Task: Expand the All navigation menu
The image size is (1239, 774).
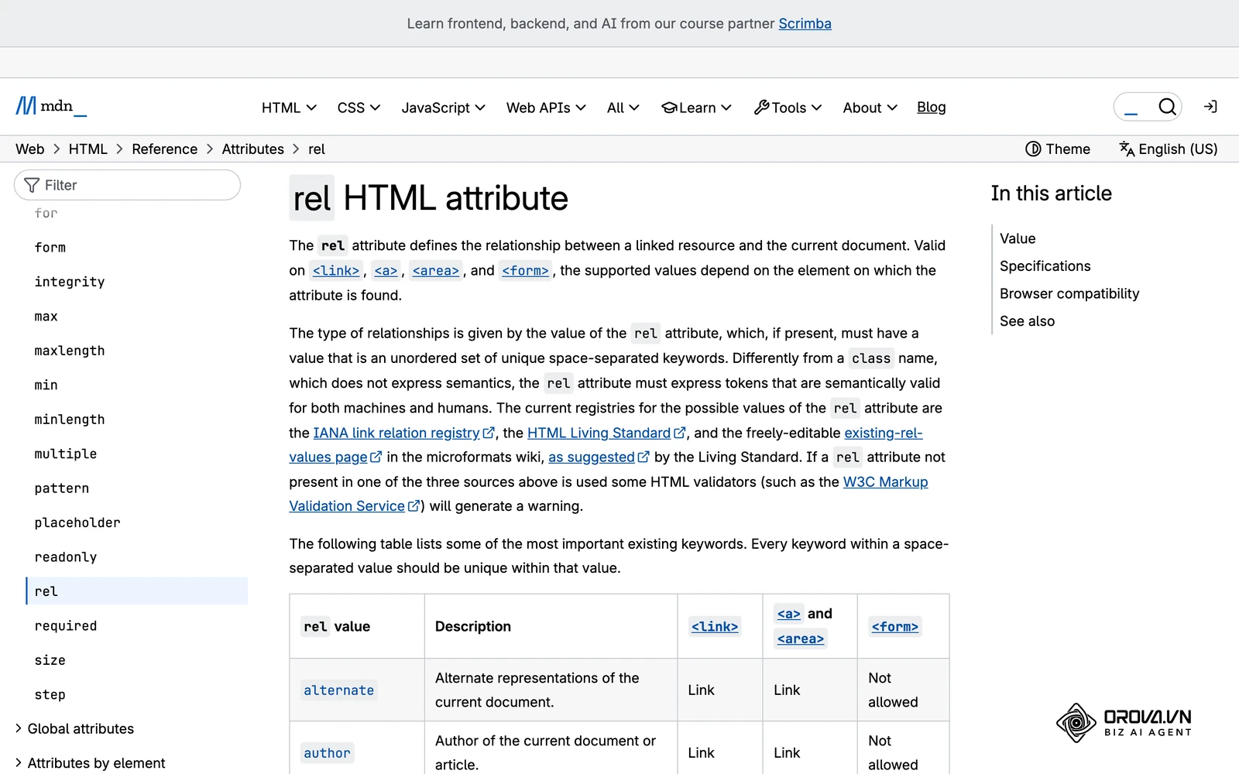Action: point(623,108)
